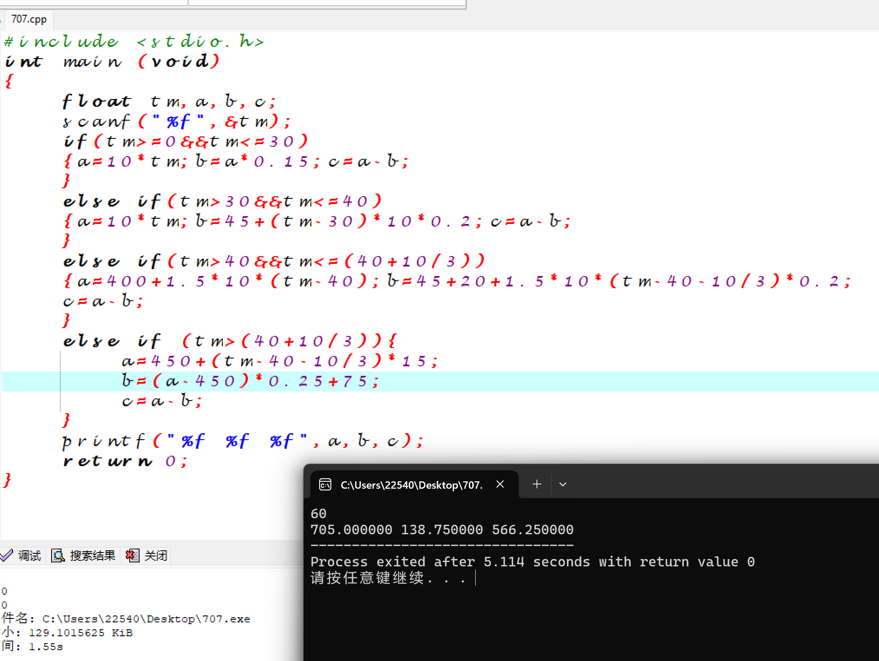Click the final closing brace of main
The height and width of the screenshot is (661, 879).
point(7,480)
